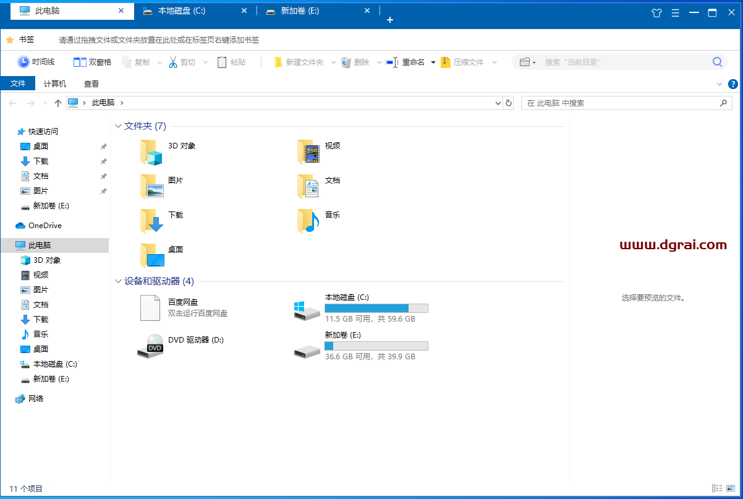Open the 时间线 timeline tool
Screen dimensions: 743x499
(x=36, y=62)
